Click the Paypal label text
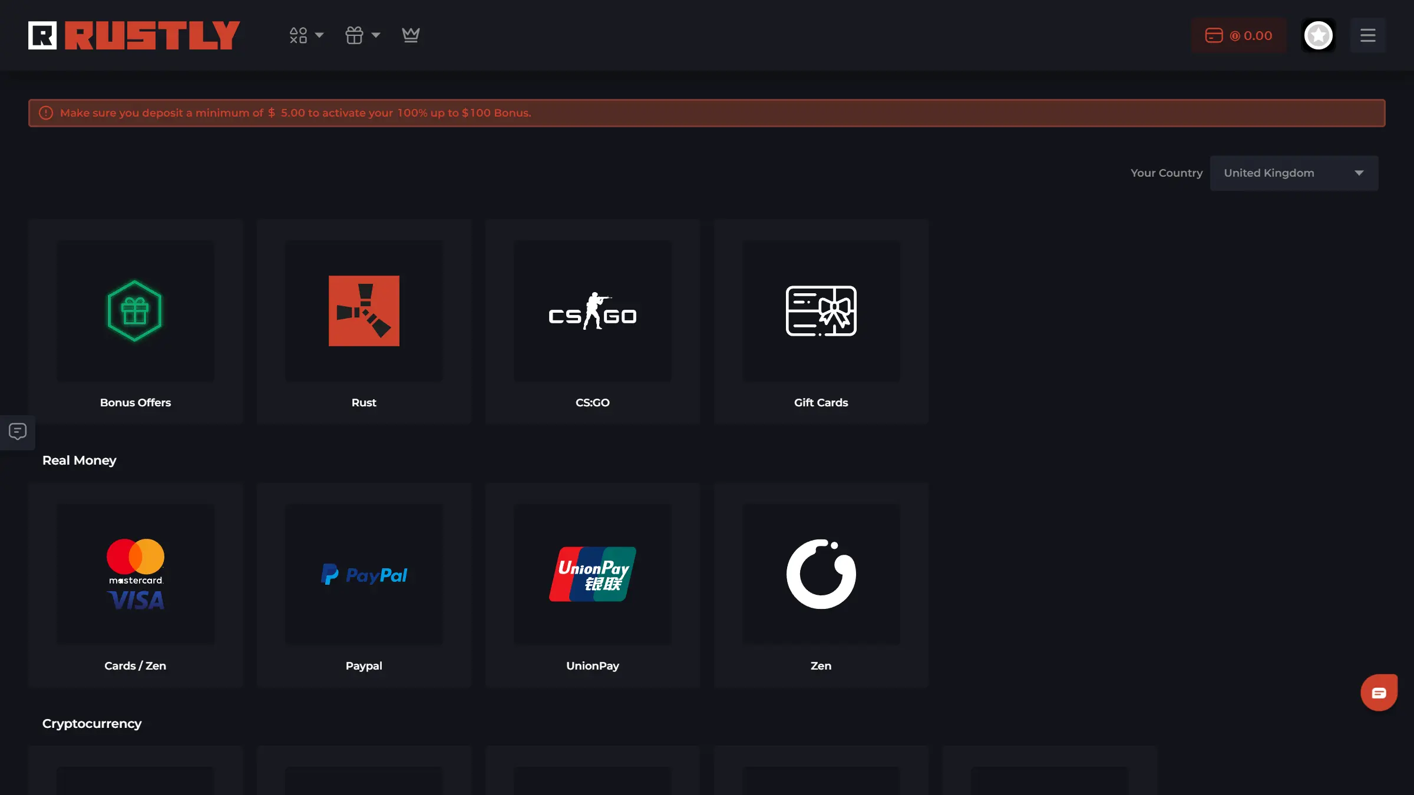1414x795 pixels. 364,665
